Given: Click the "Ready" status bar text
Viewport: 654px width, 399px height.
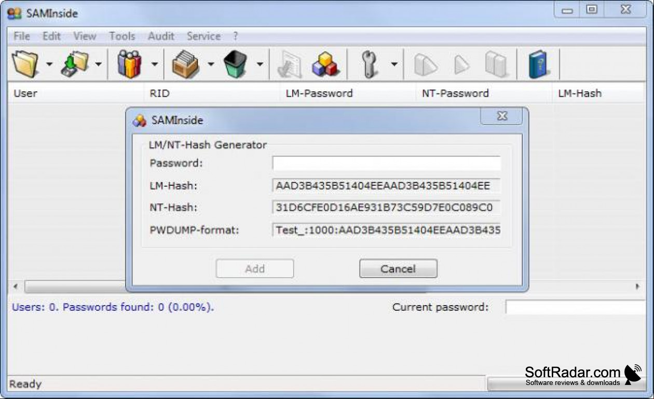Looking at the screenshot, I should (25, 384).
